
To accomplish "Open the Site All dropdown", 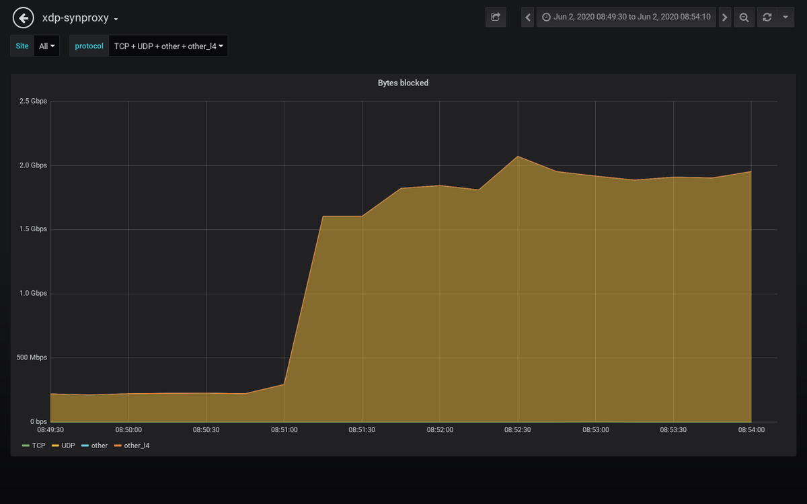I will point(46,46).
